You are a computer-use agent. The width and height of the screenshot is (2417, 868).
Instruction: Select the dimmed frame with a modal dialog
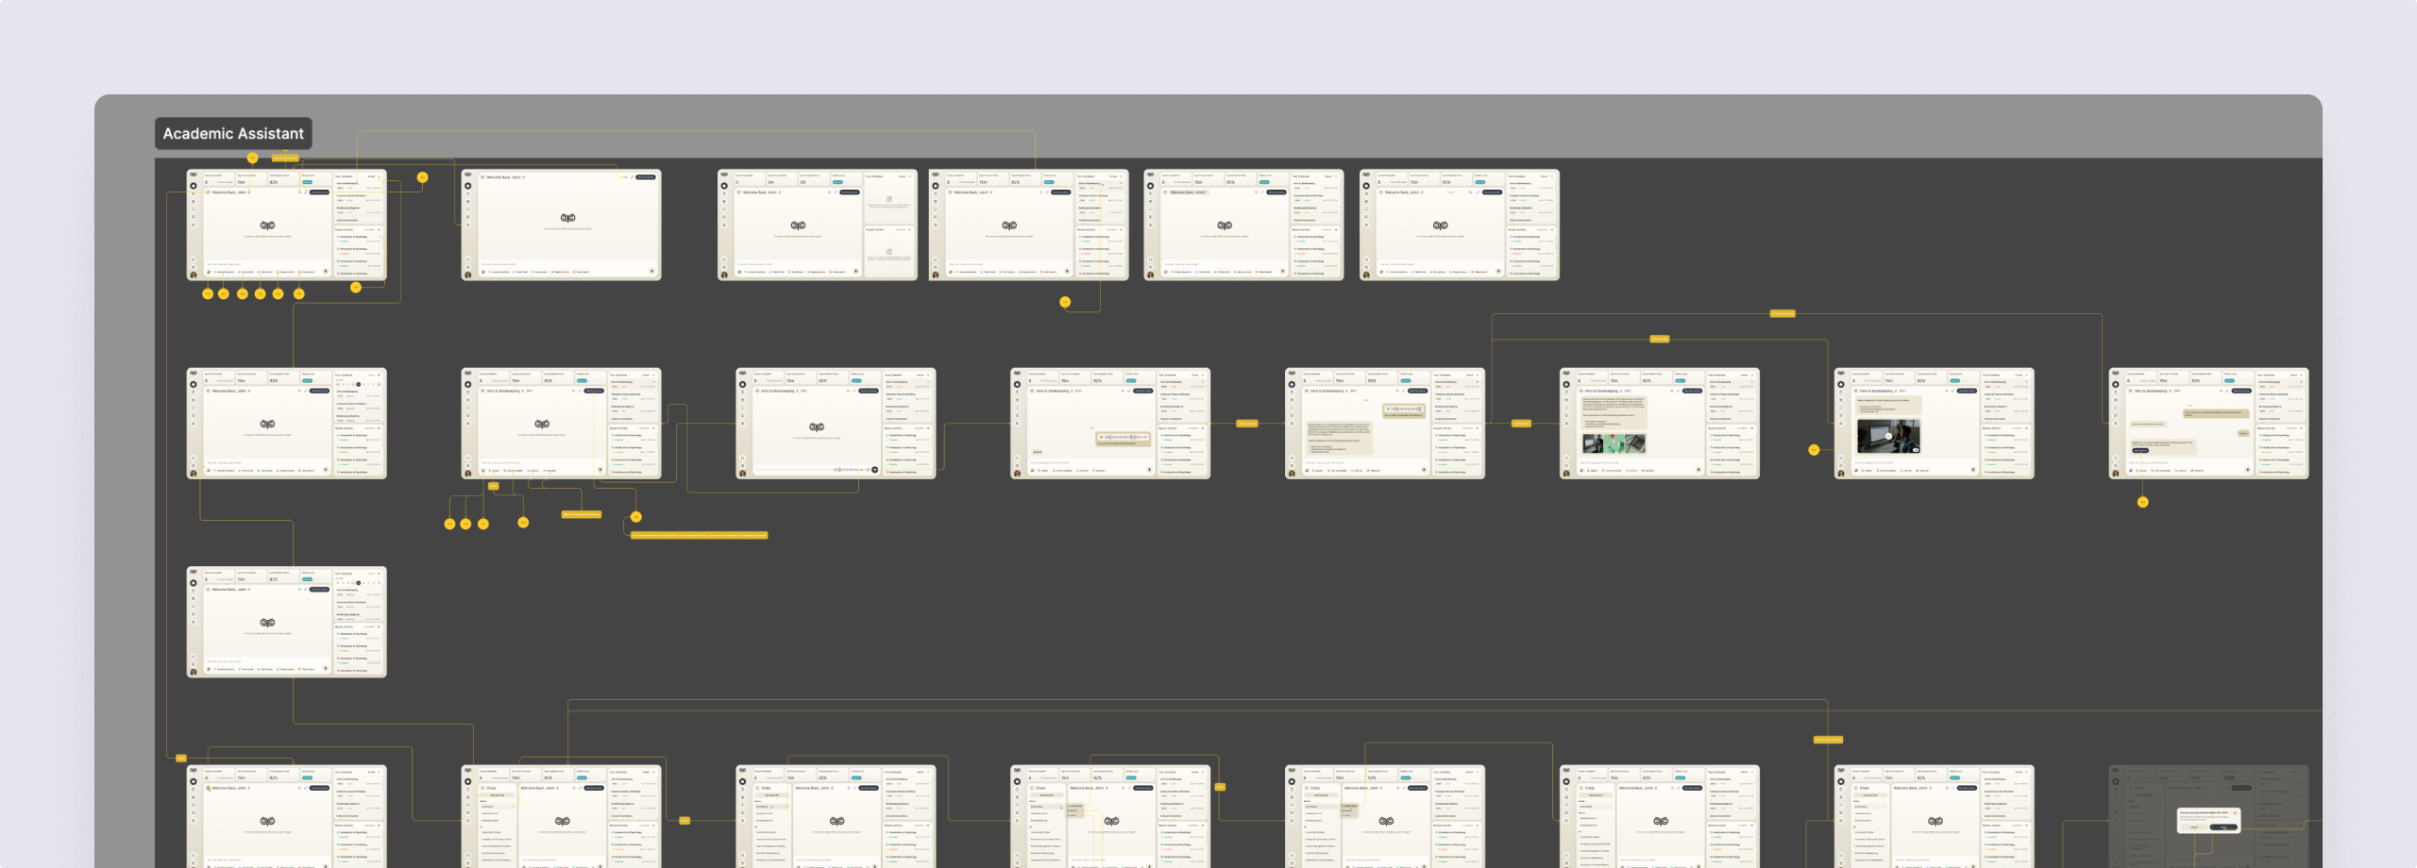(2208, 816)
